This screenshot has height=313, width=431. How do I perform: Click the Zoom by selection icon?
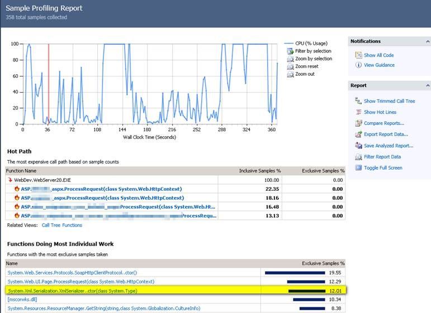coord(290,59)
